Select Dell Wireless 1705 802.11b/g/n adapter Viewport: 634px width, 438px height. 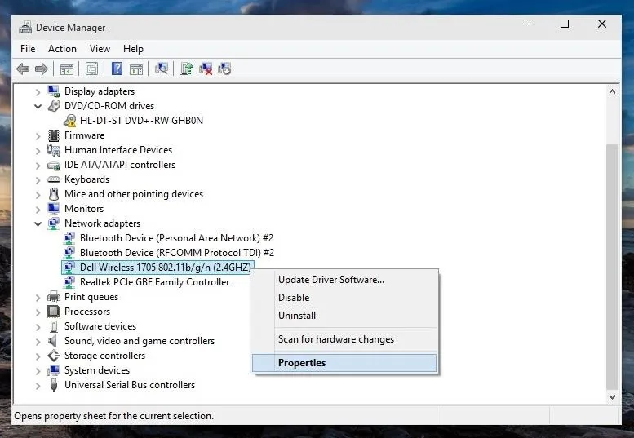click(x=166, y=267)
